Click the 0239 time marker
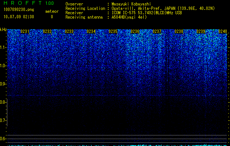The height and width of the screenshot is (146, 230). coord(201,31)
